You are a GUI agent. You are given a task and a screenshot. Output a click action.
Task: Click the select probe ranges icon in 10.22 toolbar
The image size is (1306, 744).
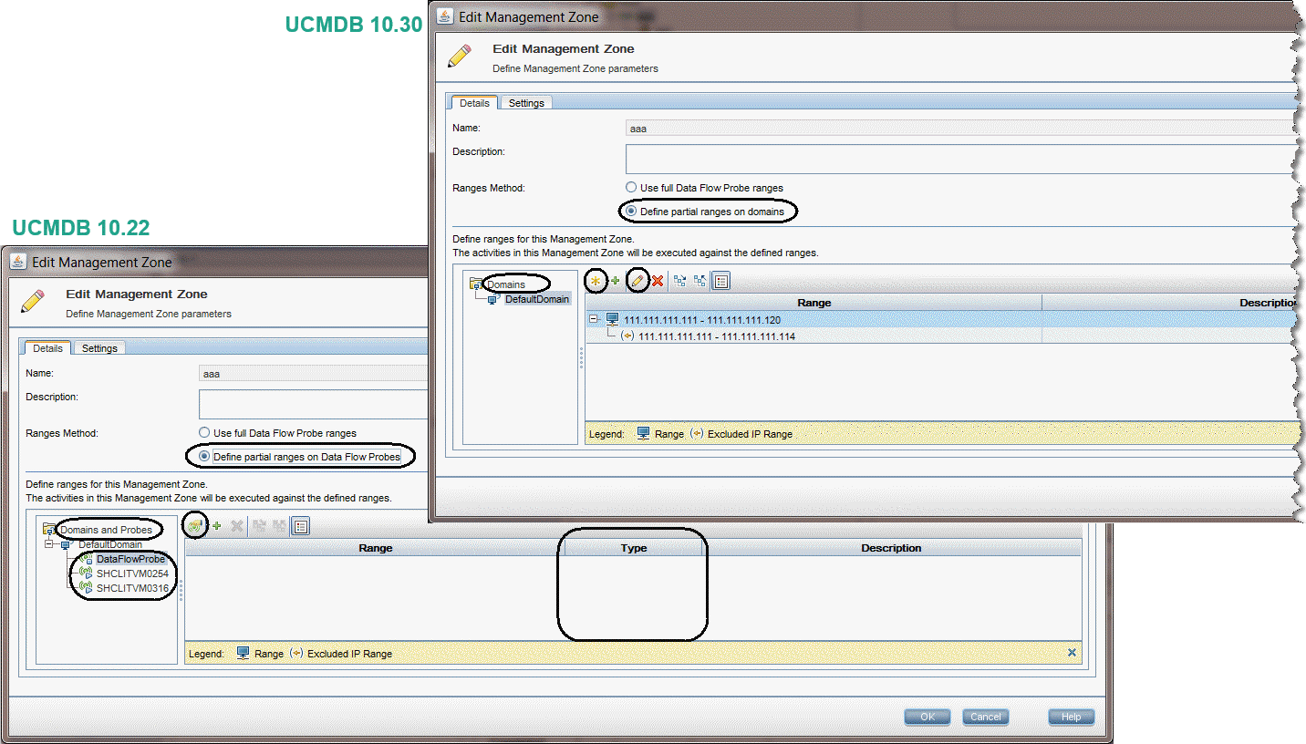click(195, 526)
